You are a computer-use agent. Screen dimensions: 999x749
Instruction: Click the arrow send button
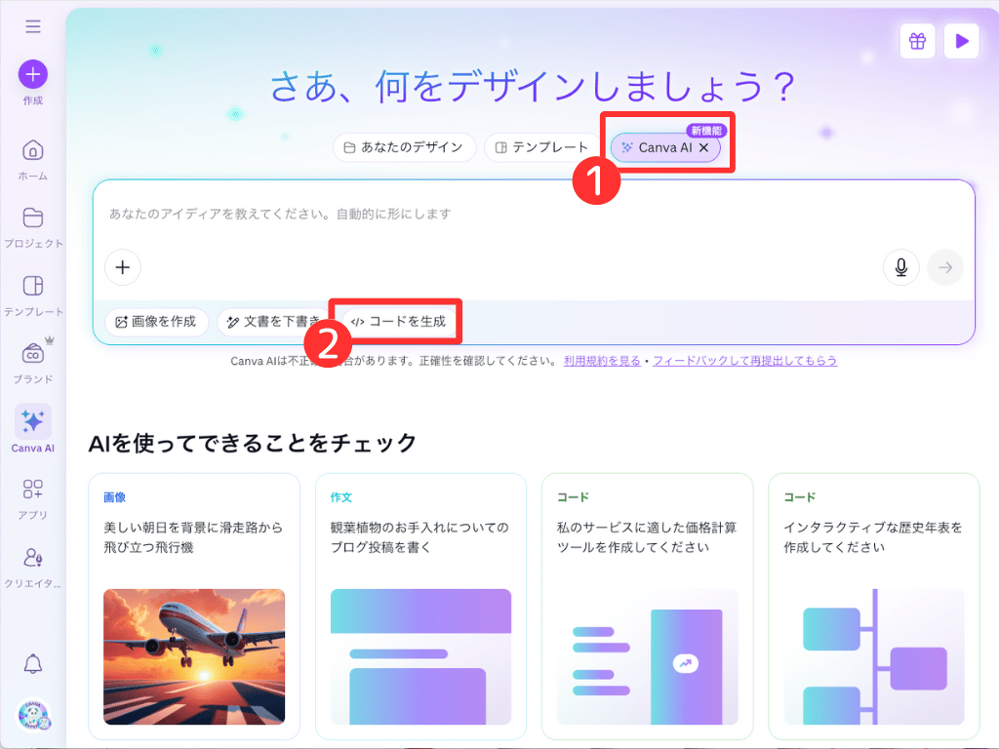point(945,267)
